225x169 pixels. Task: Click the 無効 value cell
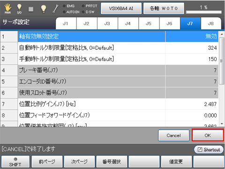pos(192,37)
